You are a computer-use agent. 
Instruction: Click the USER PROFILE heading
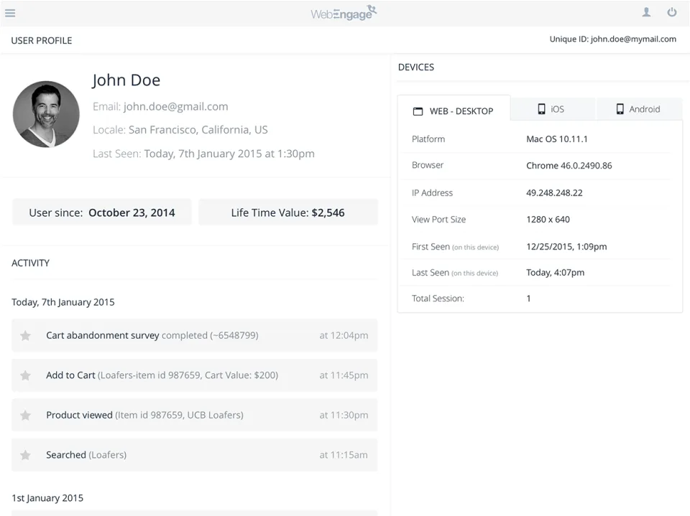coord(42,40)
